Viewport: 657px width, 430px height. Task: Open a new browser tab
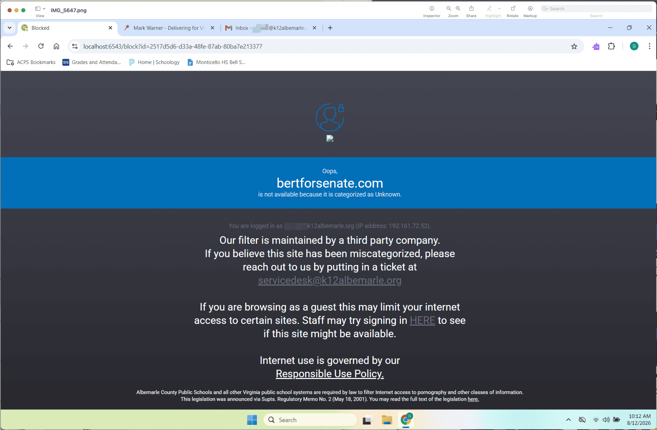coord(330,28)
